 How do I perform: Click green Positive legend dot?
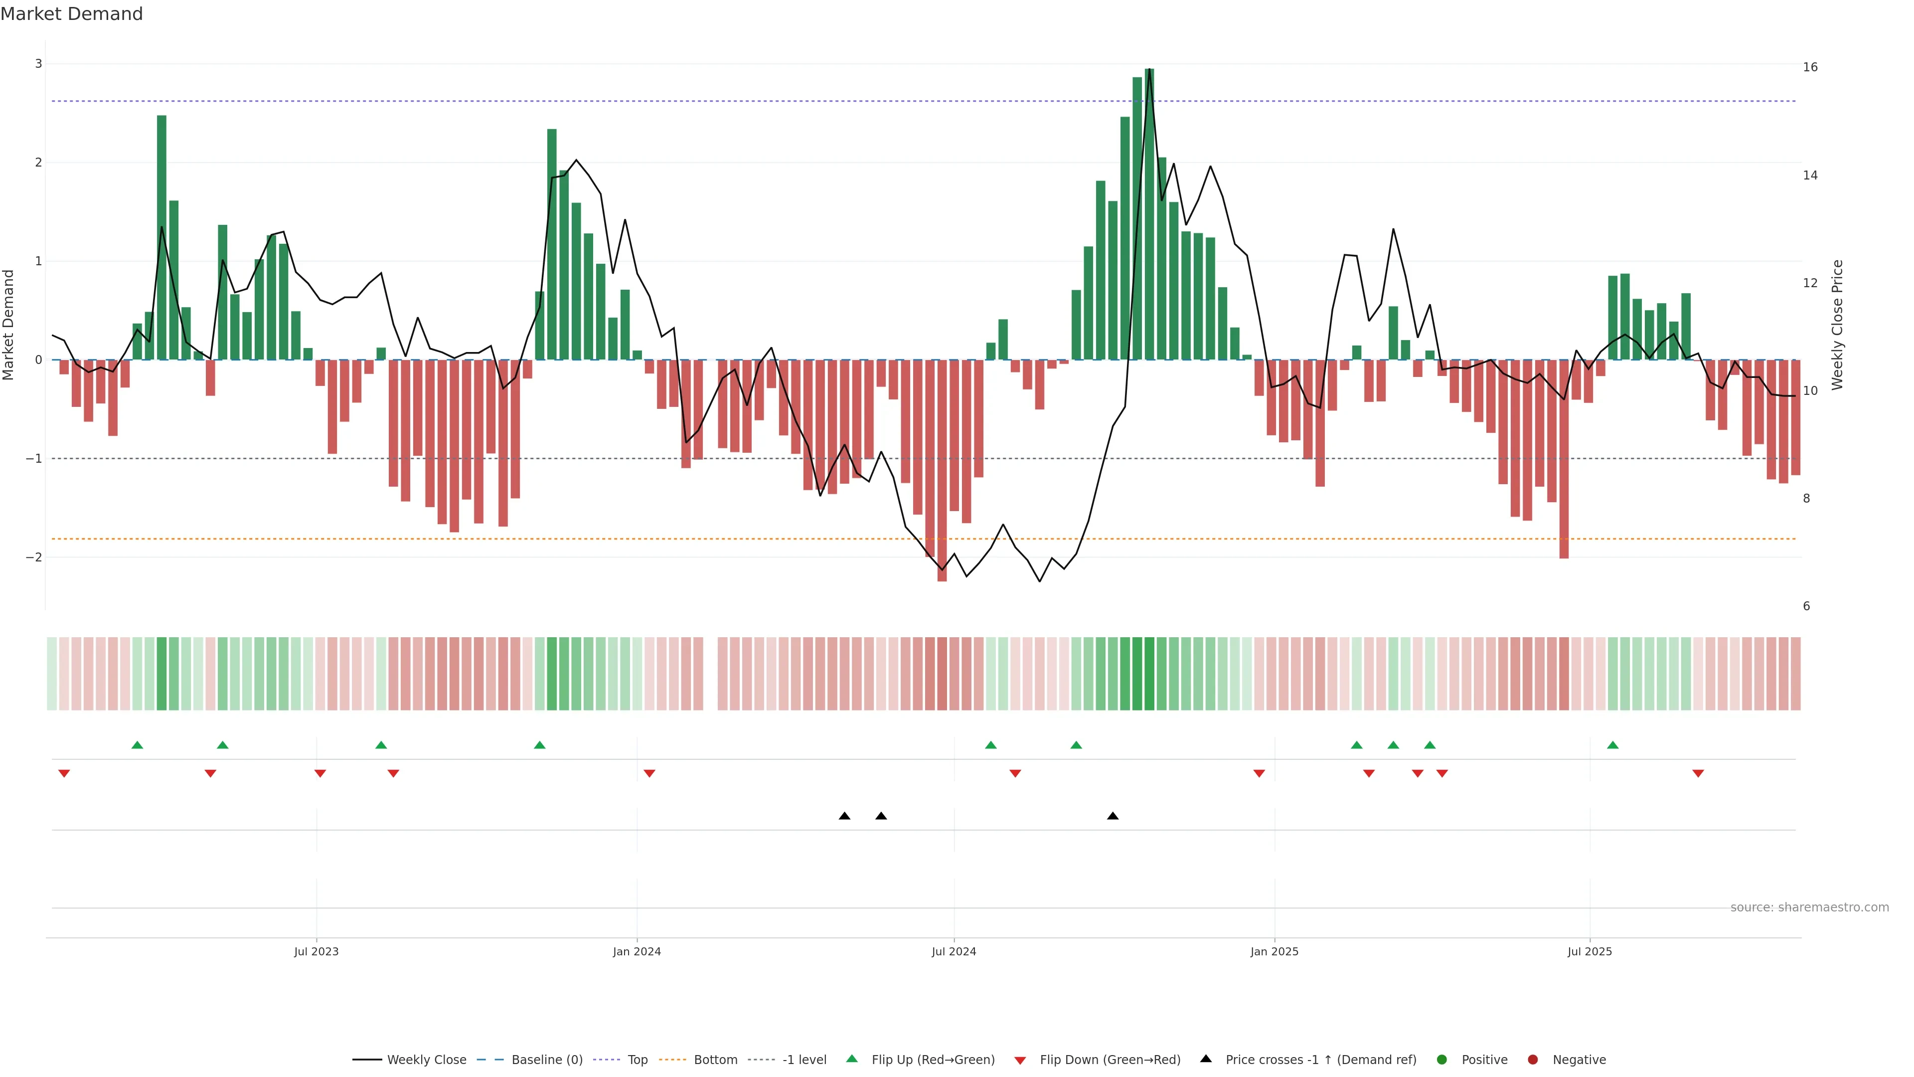click(1442, 1060)
